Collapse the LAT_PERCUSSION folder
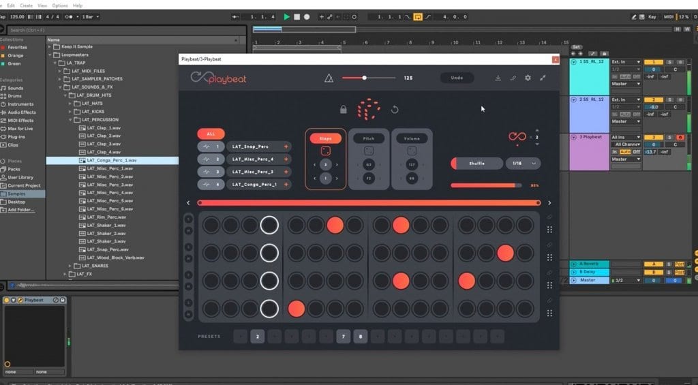 point(70,120)
